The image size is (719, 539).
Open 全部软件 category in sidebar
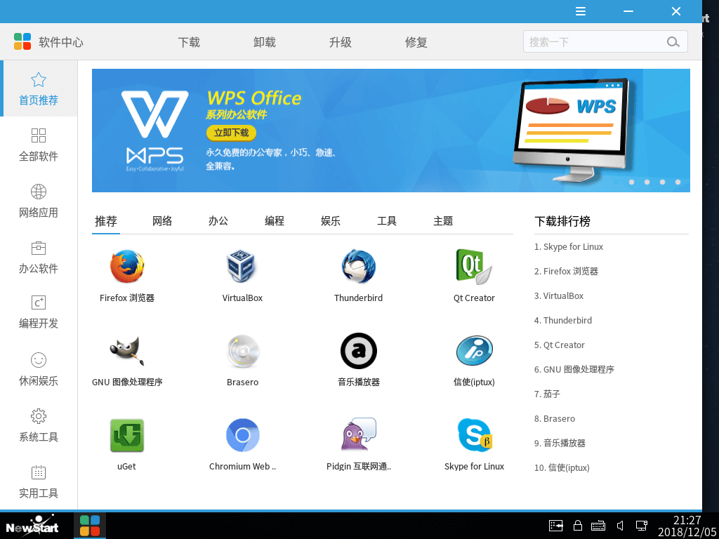(39, 145)
